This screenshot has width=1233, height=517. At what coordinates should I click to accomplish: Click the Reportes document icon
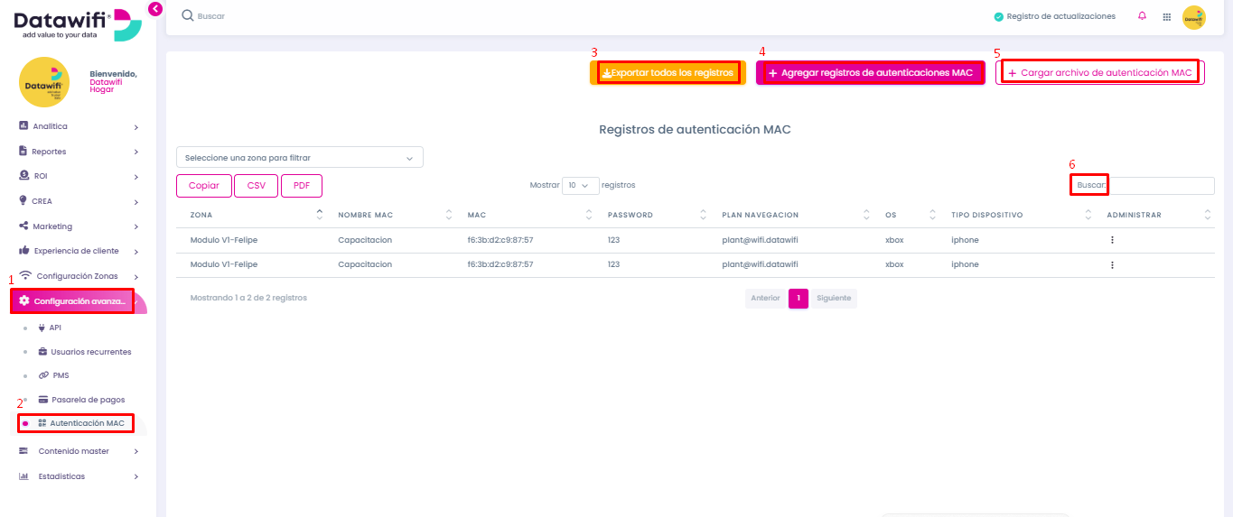(x=23, y=151)
